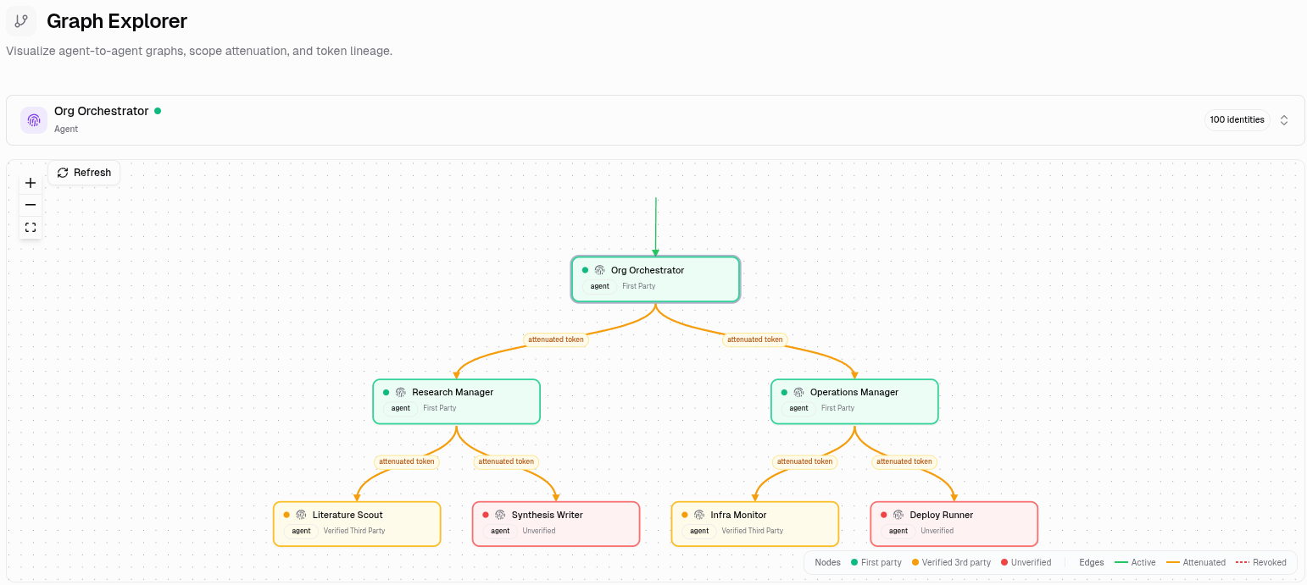Click fingerprint icon on Org Orchestrator node
This screenshot has height=585, width=1307.
(600, 270)
